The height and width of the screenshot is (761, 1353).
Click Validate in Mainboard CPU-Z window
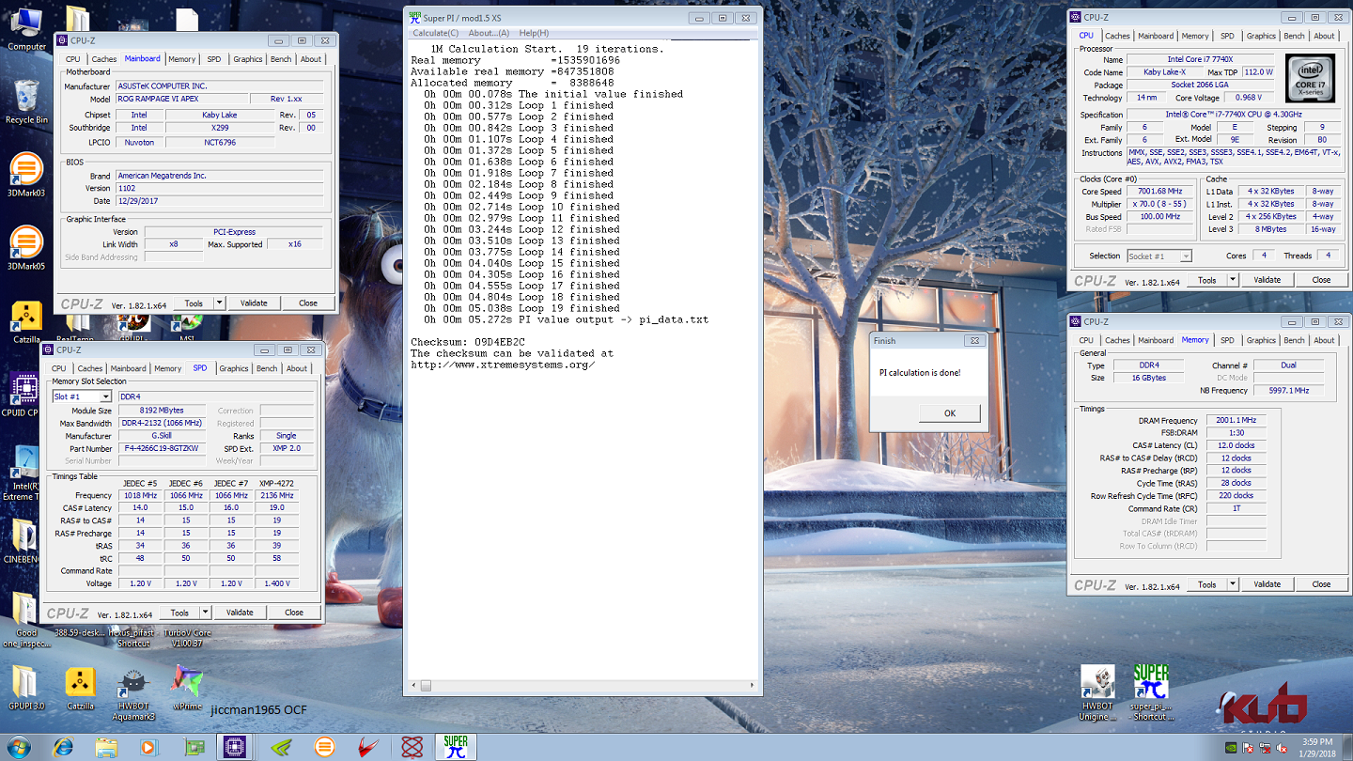point(254,303)
